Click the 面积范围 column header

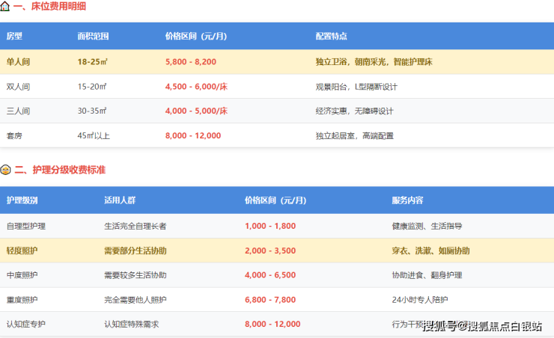[x=93, y=36]
